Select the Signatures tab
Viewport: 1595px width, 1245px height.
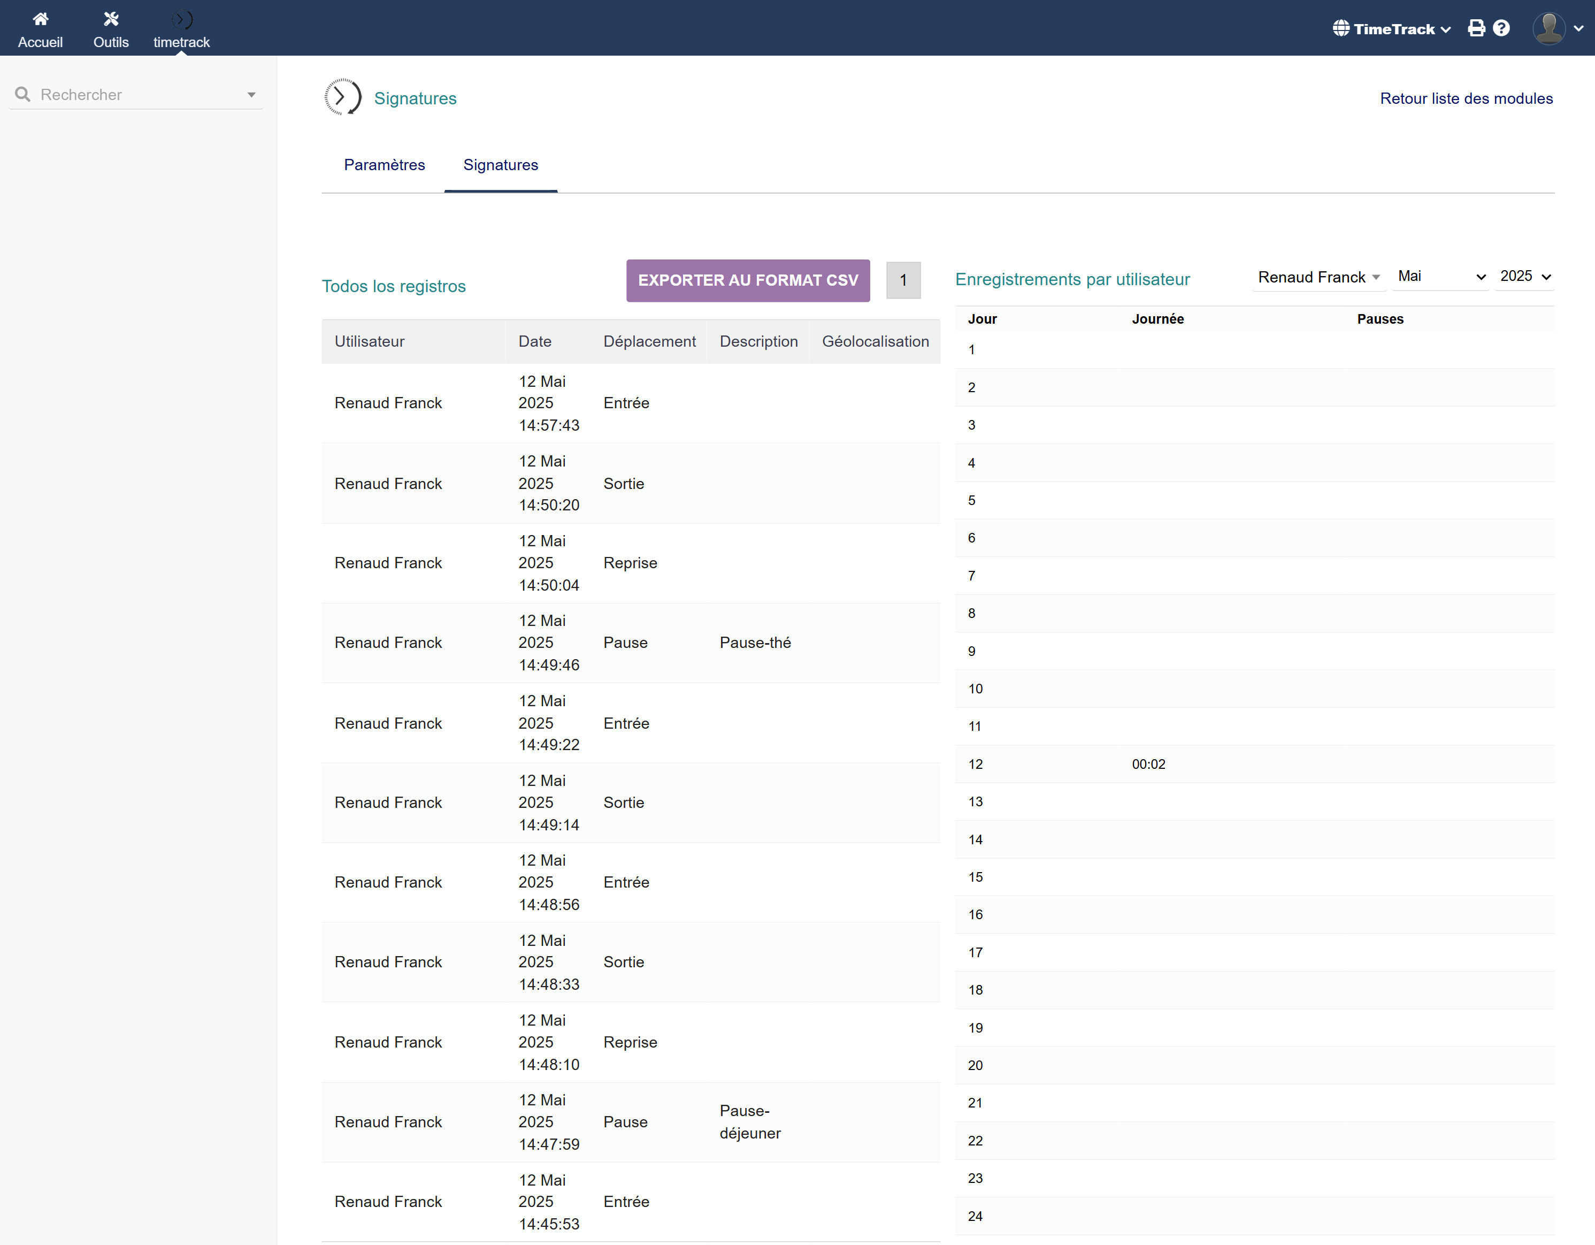click(x=500, y=165)
